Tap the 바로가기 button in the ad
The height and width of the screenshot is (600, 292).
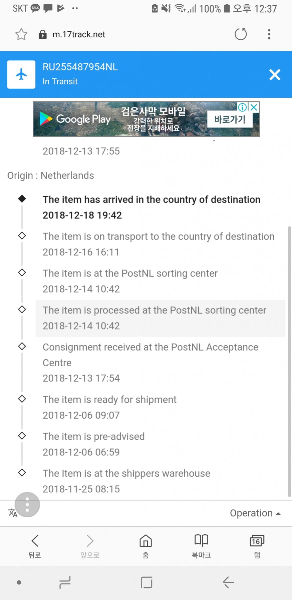pos(230,119)
